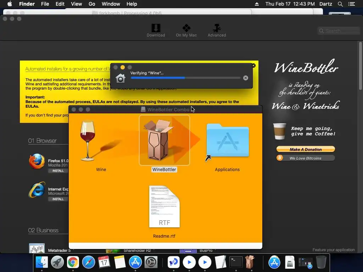Viewport: 363px width, 272px height.
Task: Switch to the On My Mac section
Action: (x=186, y=30)
